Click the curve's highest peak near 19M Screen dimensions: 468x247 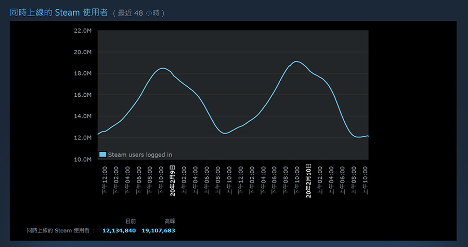click(296, 61)
